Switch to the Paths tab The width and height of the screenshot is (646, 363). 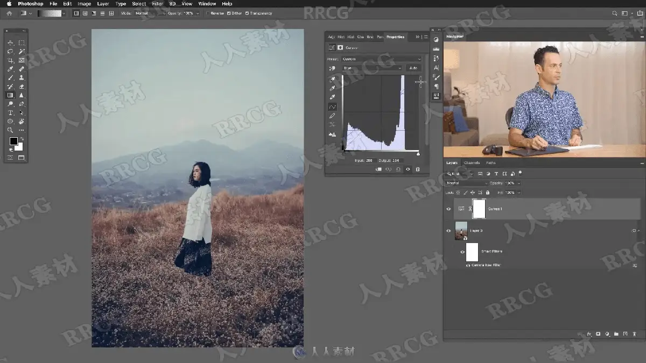[x=491, y=163]
